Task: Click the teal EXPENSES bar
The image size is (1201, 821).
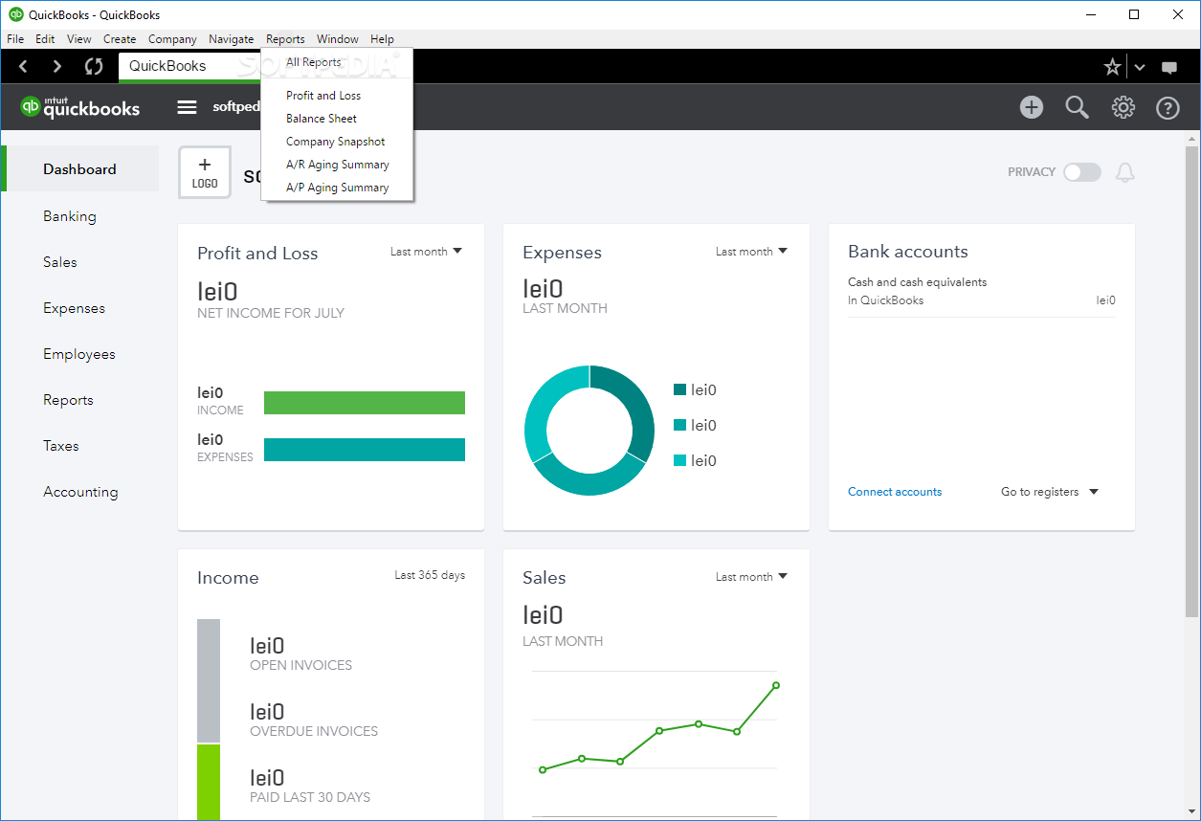Action: pos(365,450)
